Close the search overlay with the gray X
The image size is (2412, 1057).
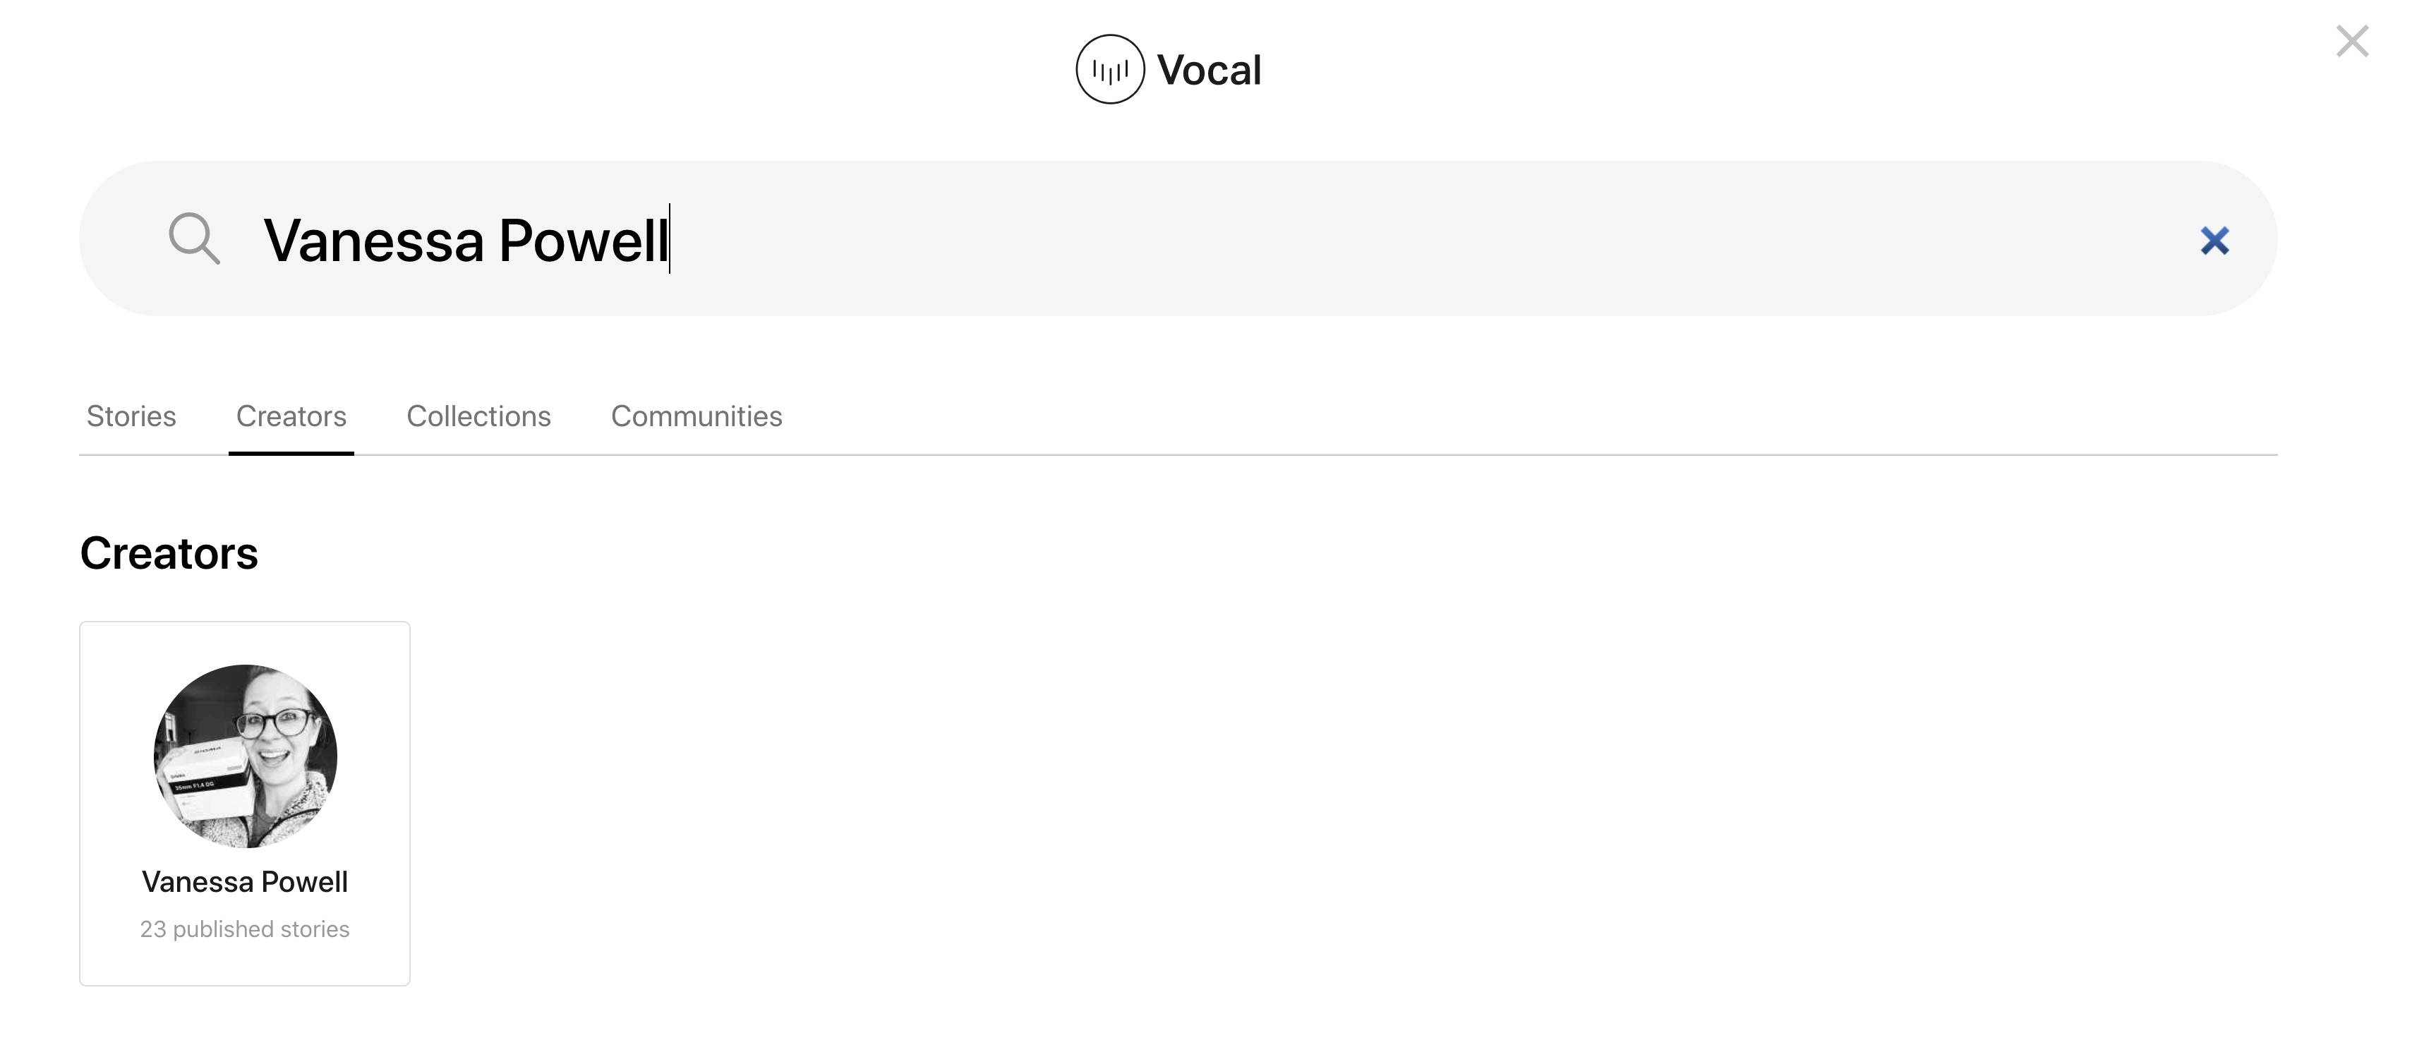pos(2352,41)
